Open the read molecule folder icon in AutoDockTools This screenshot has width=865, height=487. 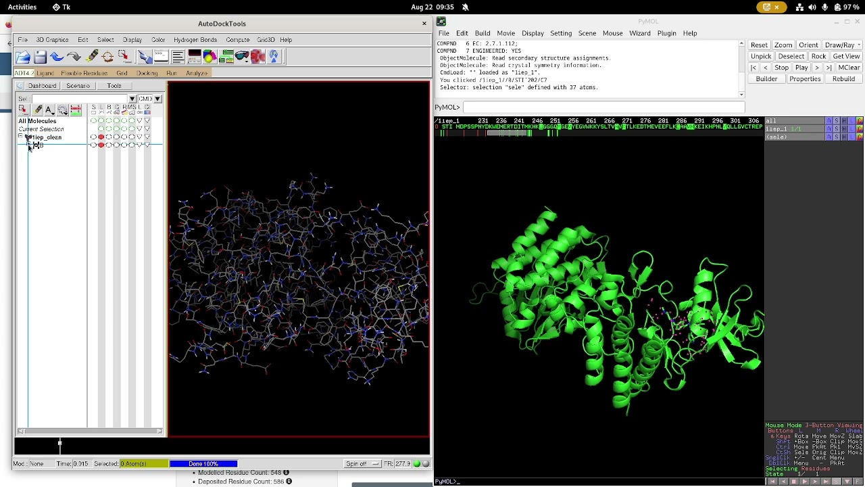pos(23,57)
